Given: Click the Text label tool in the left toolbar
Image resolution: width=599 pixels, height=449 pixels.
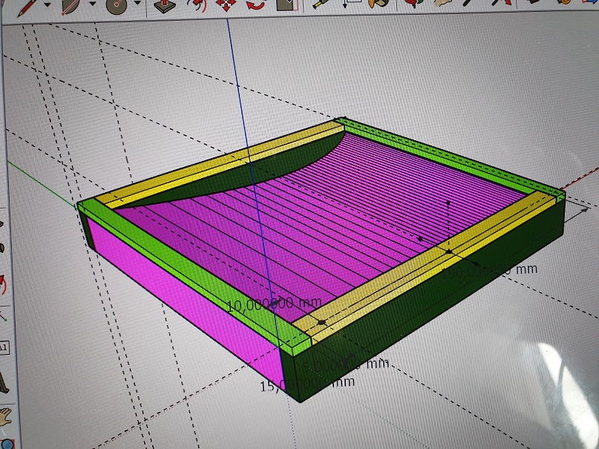Looking at the screenshot, I should (x=4, y=347).
